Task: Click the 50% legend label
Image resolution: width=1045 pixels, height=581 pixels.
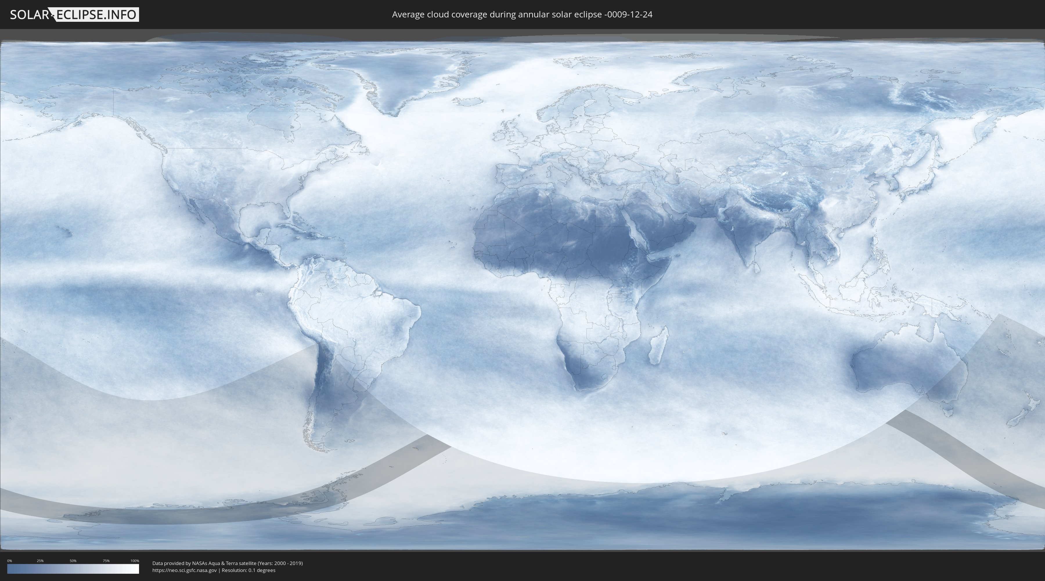Action: [x=73, y=561]
